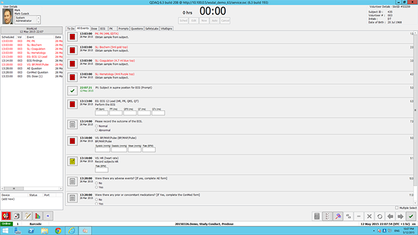Image resolution: width=418 pixels, height=235 pixels.
Task: Enable the Multiple Select checkbox
Action: tap(396, 208)
